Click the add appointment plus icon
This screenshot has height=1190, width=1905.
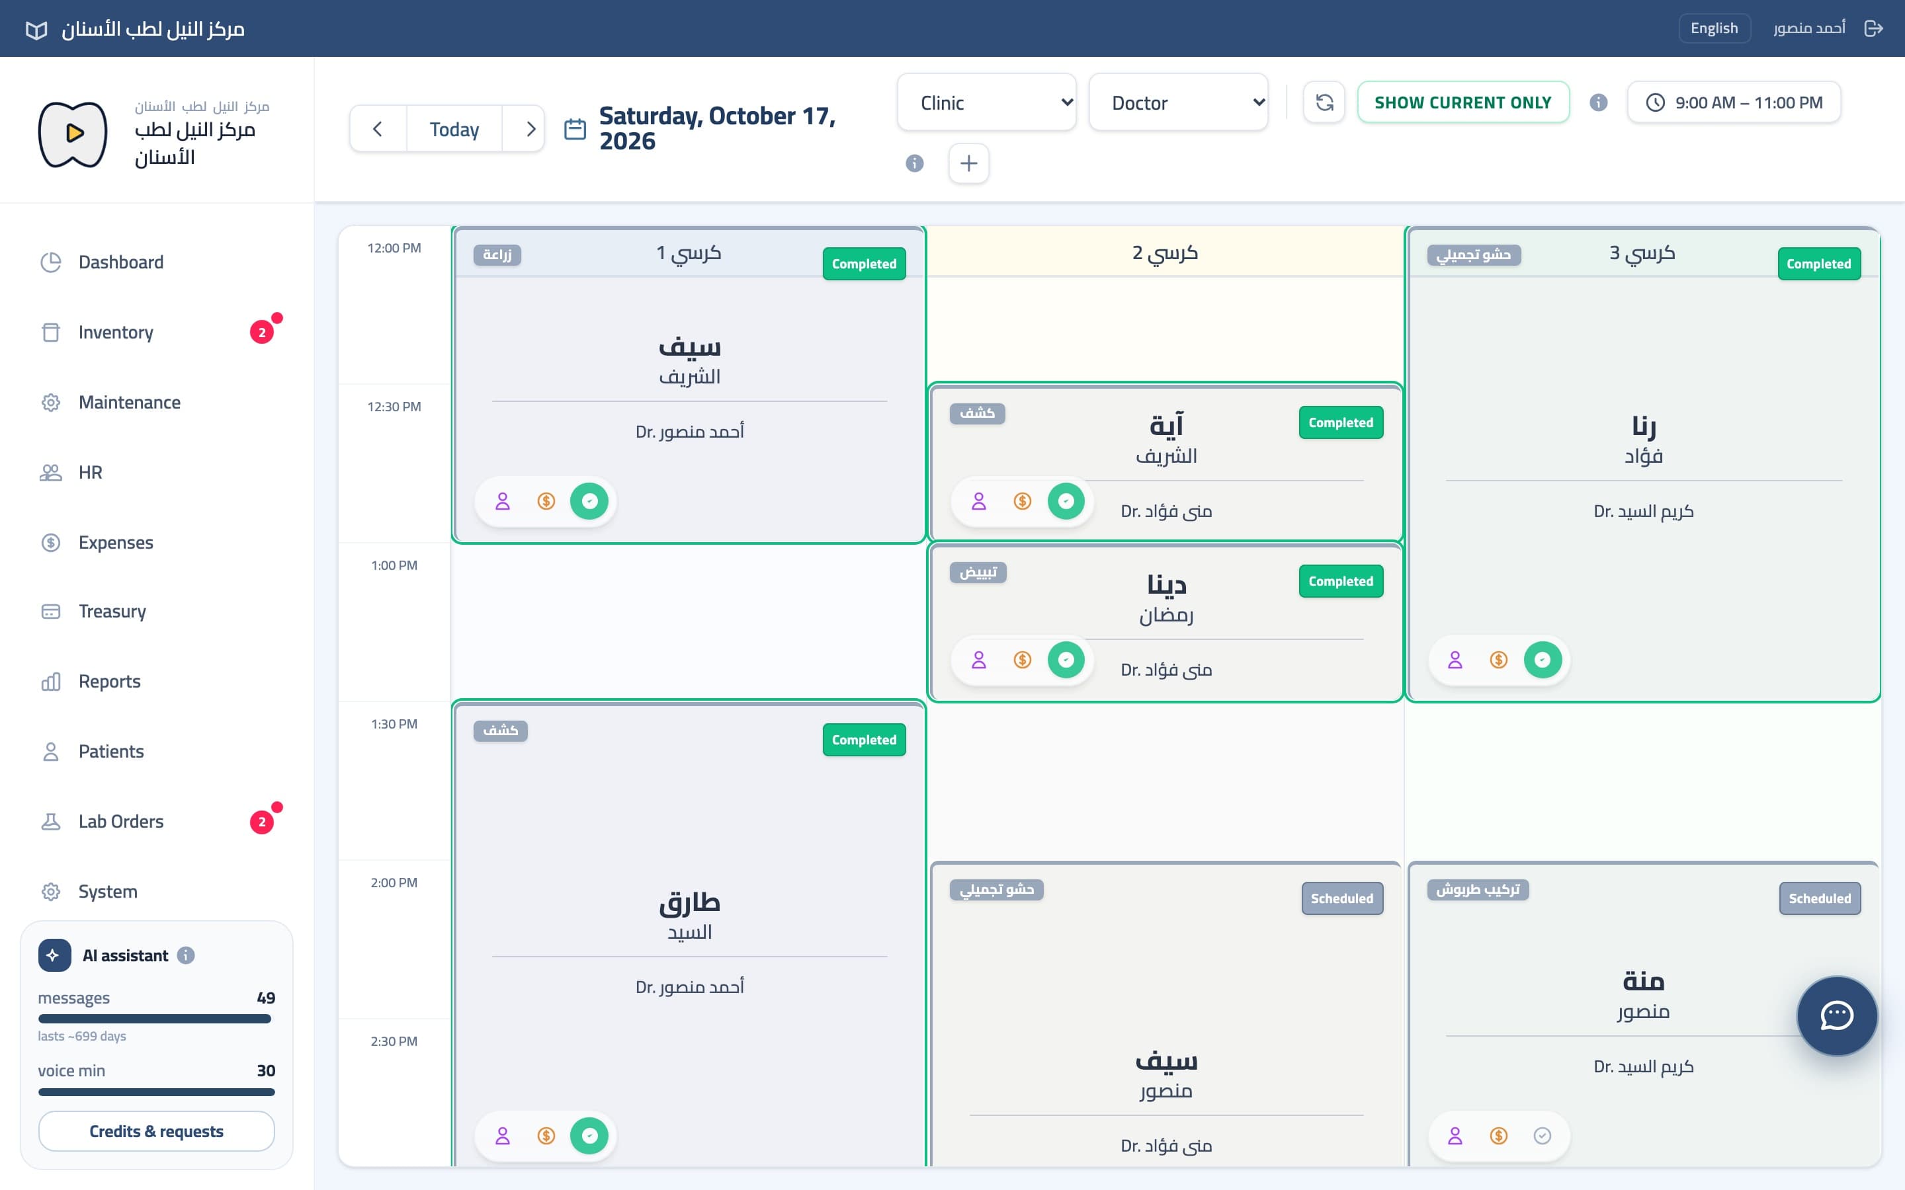(x=968, y=163)
